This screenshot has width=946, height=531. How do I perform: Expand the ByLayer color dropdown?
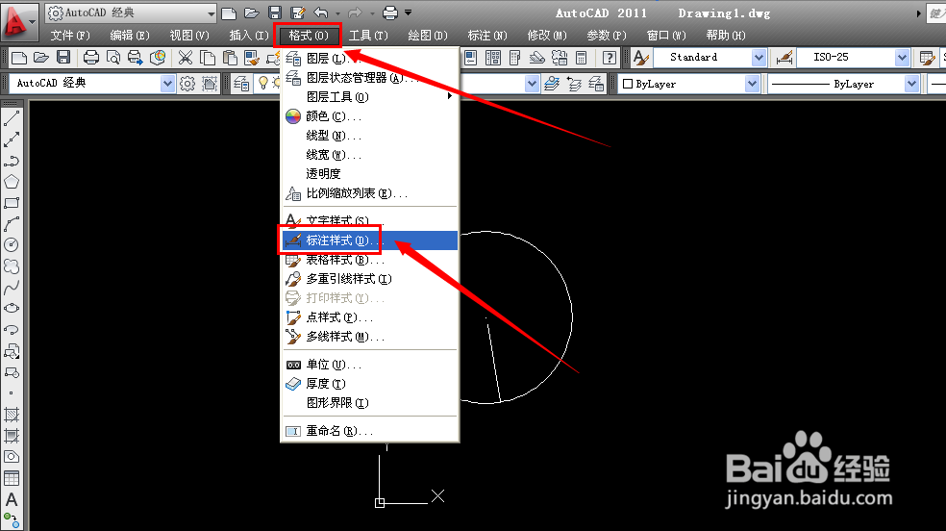752,84
